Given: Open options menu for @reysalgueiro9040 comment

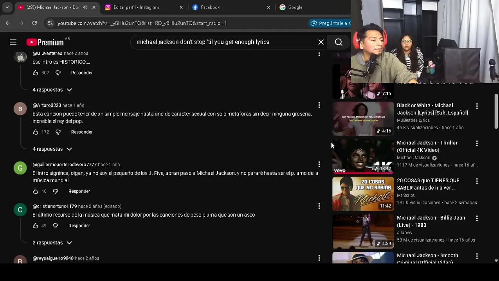Looking at the screenshot, I should pyautogui.click(x=319, y=258).
